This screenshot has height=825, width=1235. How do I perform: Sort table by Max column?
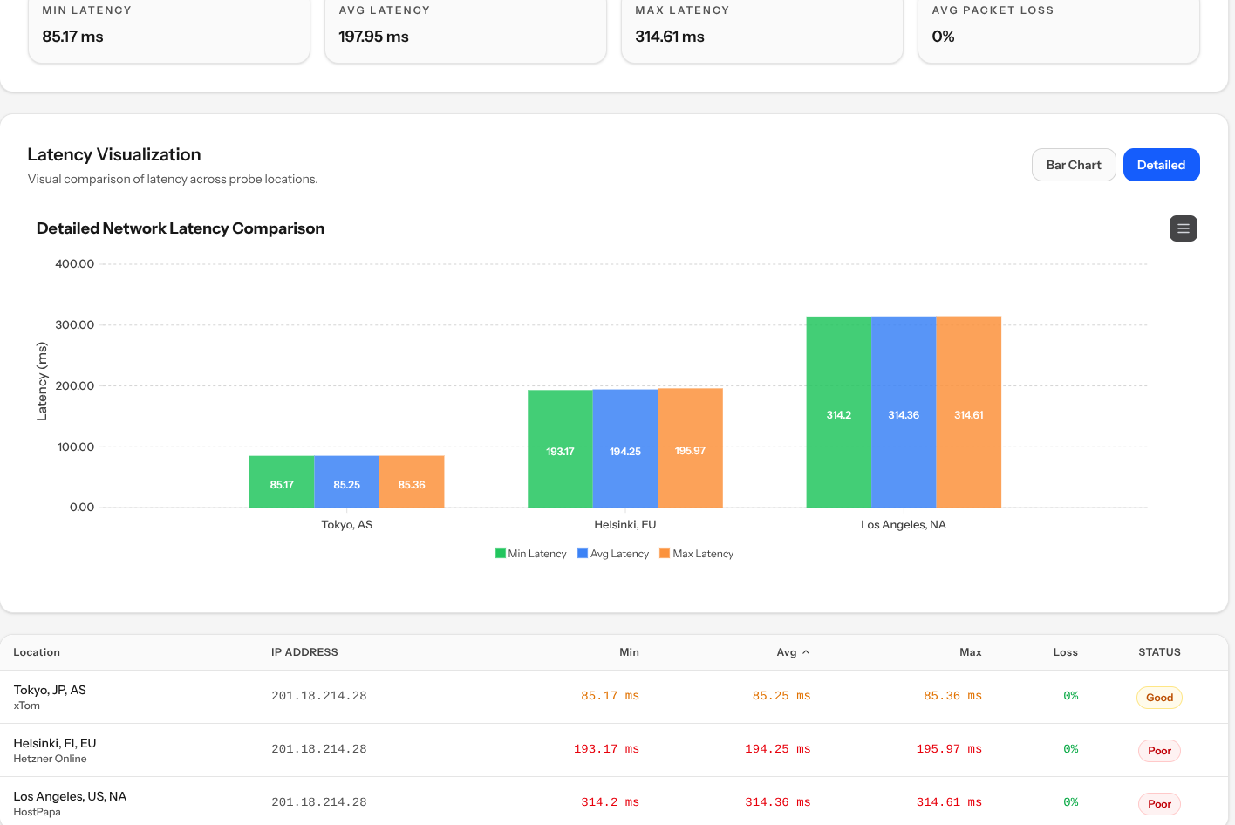(970, 652)
